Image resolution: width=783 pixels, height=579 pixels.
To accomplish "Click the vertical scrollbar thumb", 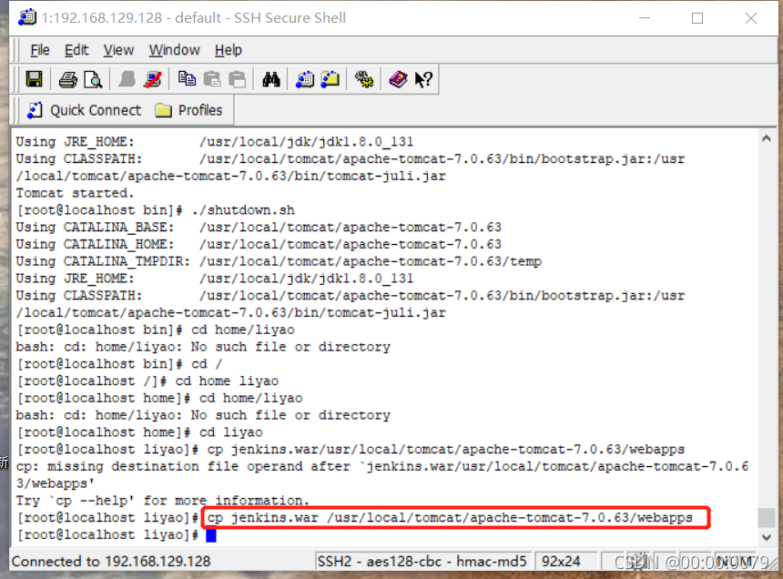I will click(x=767, y=517).
